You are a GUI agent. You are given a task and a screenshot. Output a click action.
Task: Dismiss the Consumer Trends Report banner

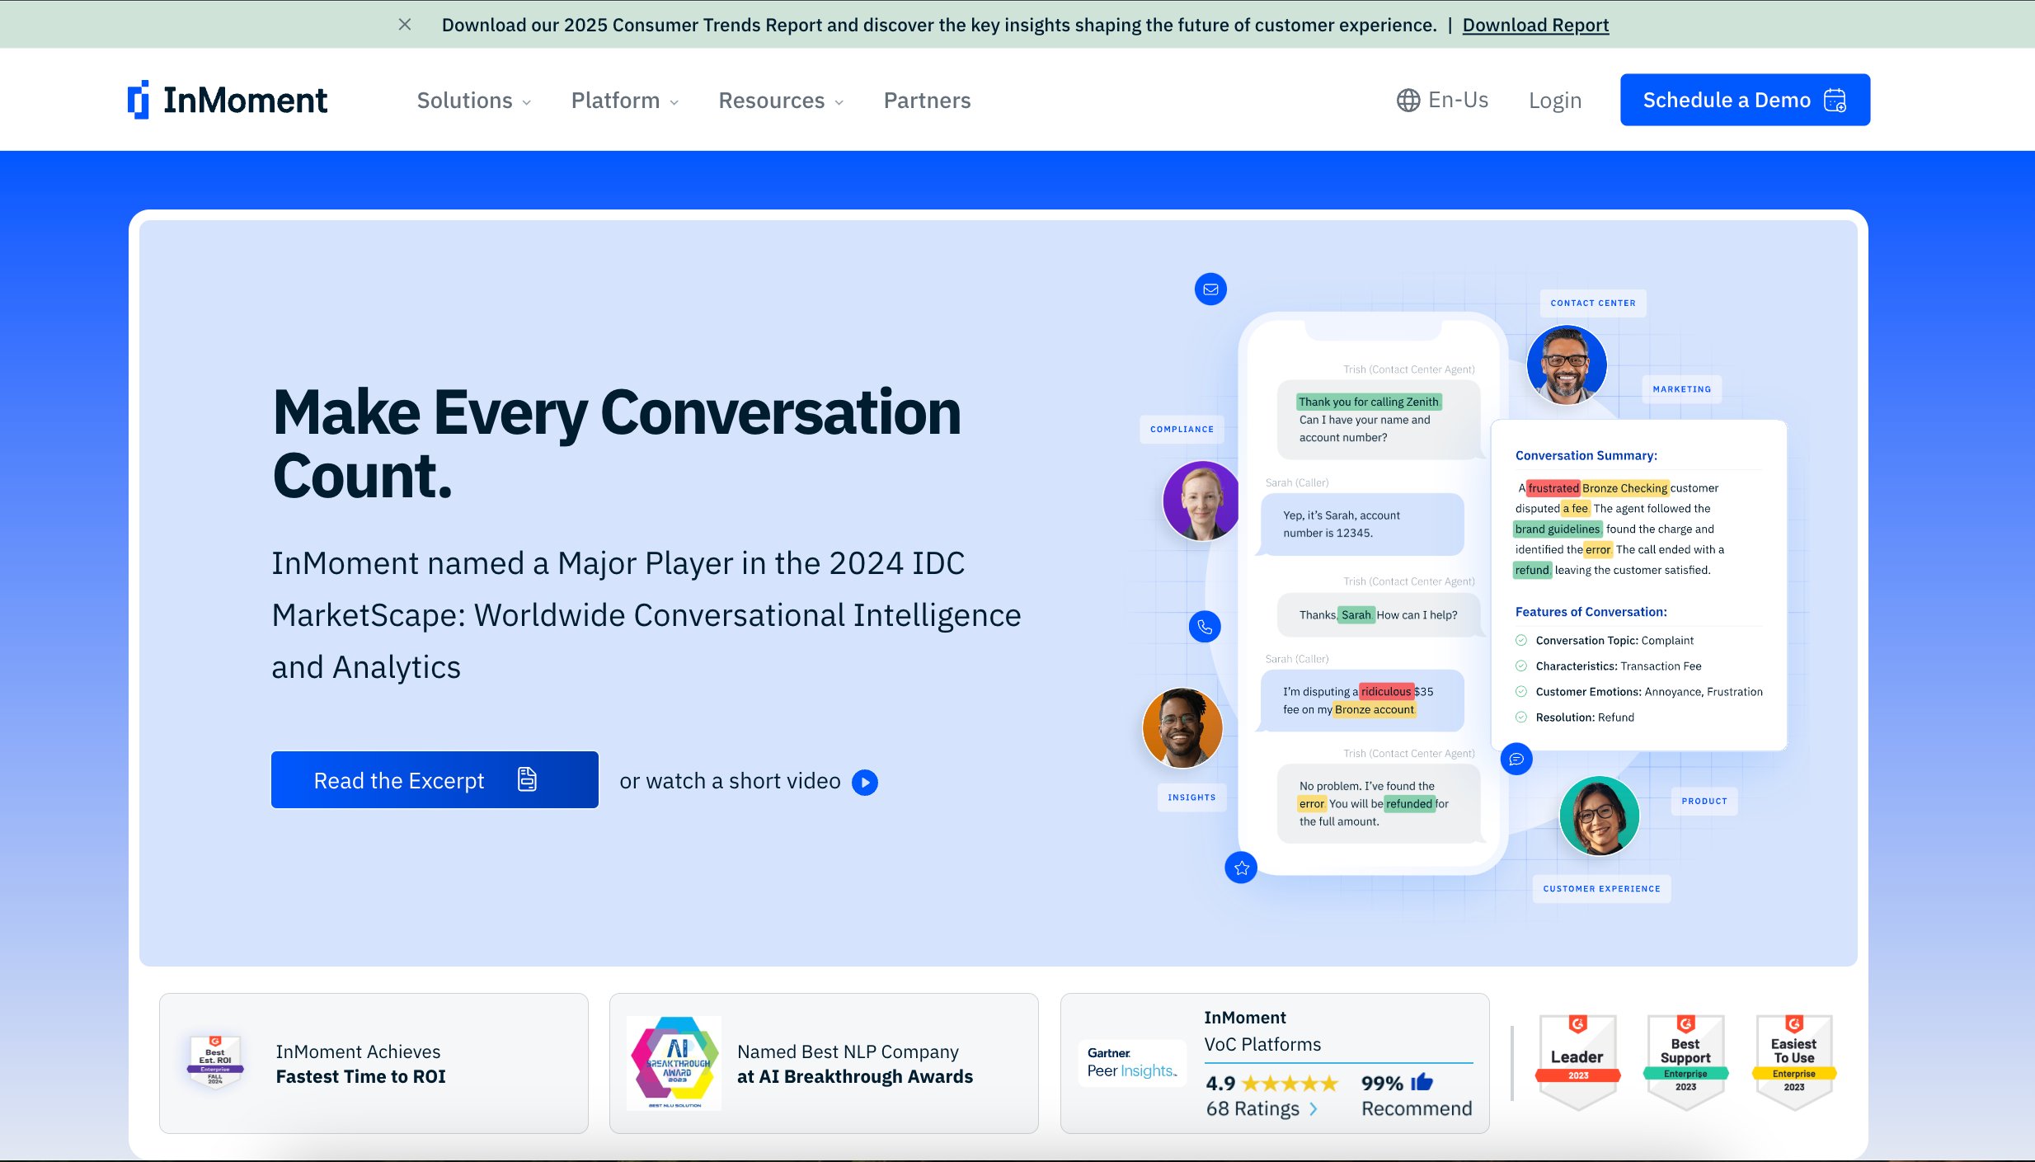pos(405,25)
